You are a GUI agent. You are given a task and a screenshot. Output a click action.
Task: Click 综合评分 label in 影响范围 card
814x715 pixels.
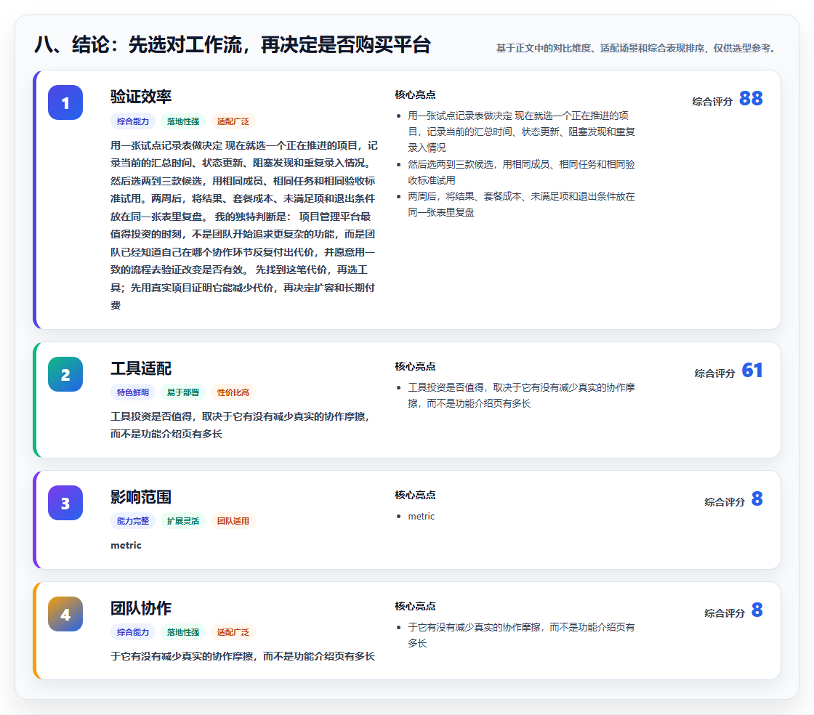click(725, 502)
